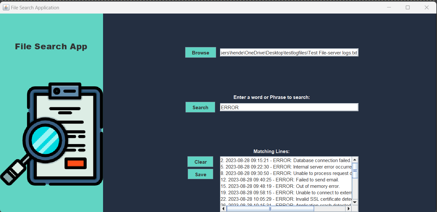Image resolution: width=437 pixels, height=212 pixels.
Task: Click inside the search phrase input field
Action: click(x=289, y=107)
